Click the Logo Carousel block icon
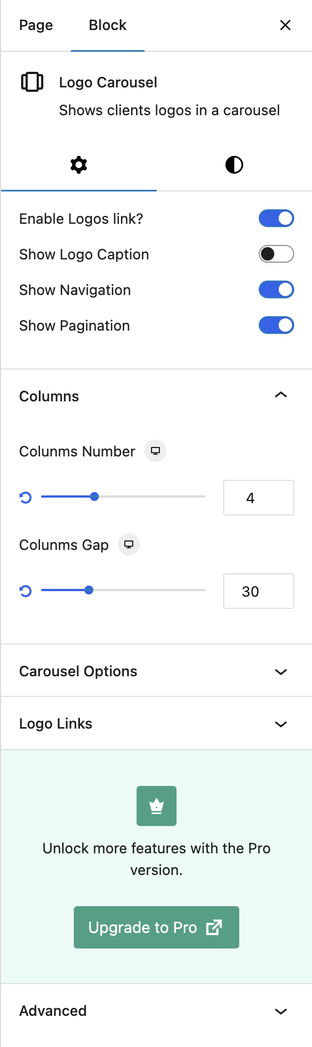This screenshot has width=312, height=1047. coord(32,82)
